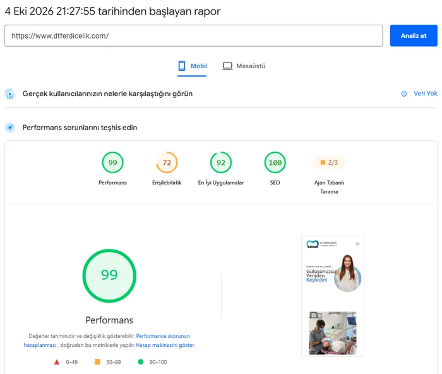Click the large 99 Performans gauge
442x374 pixels.
click(109, 275)
